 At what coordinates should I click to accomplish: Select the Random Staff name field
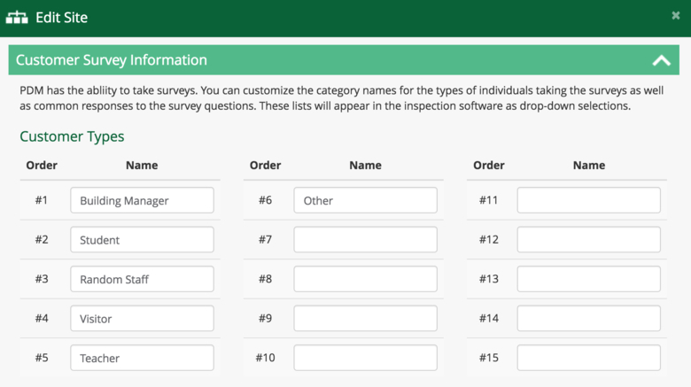pos(142,279)
